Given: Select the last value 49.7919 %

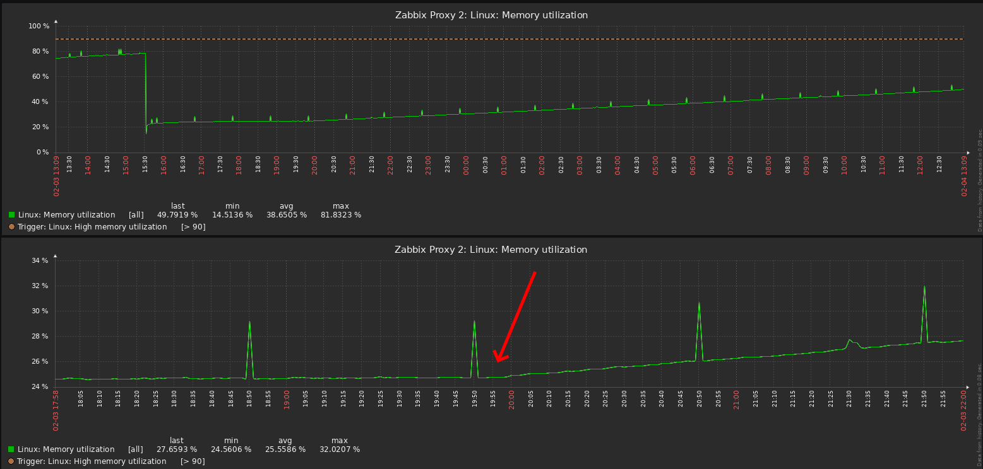Looking at the screenshot, I should 177,215.
